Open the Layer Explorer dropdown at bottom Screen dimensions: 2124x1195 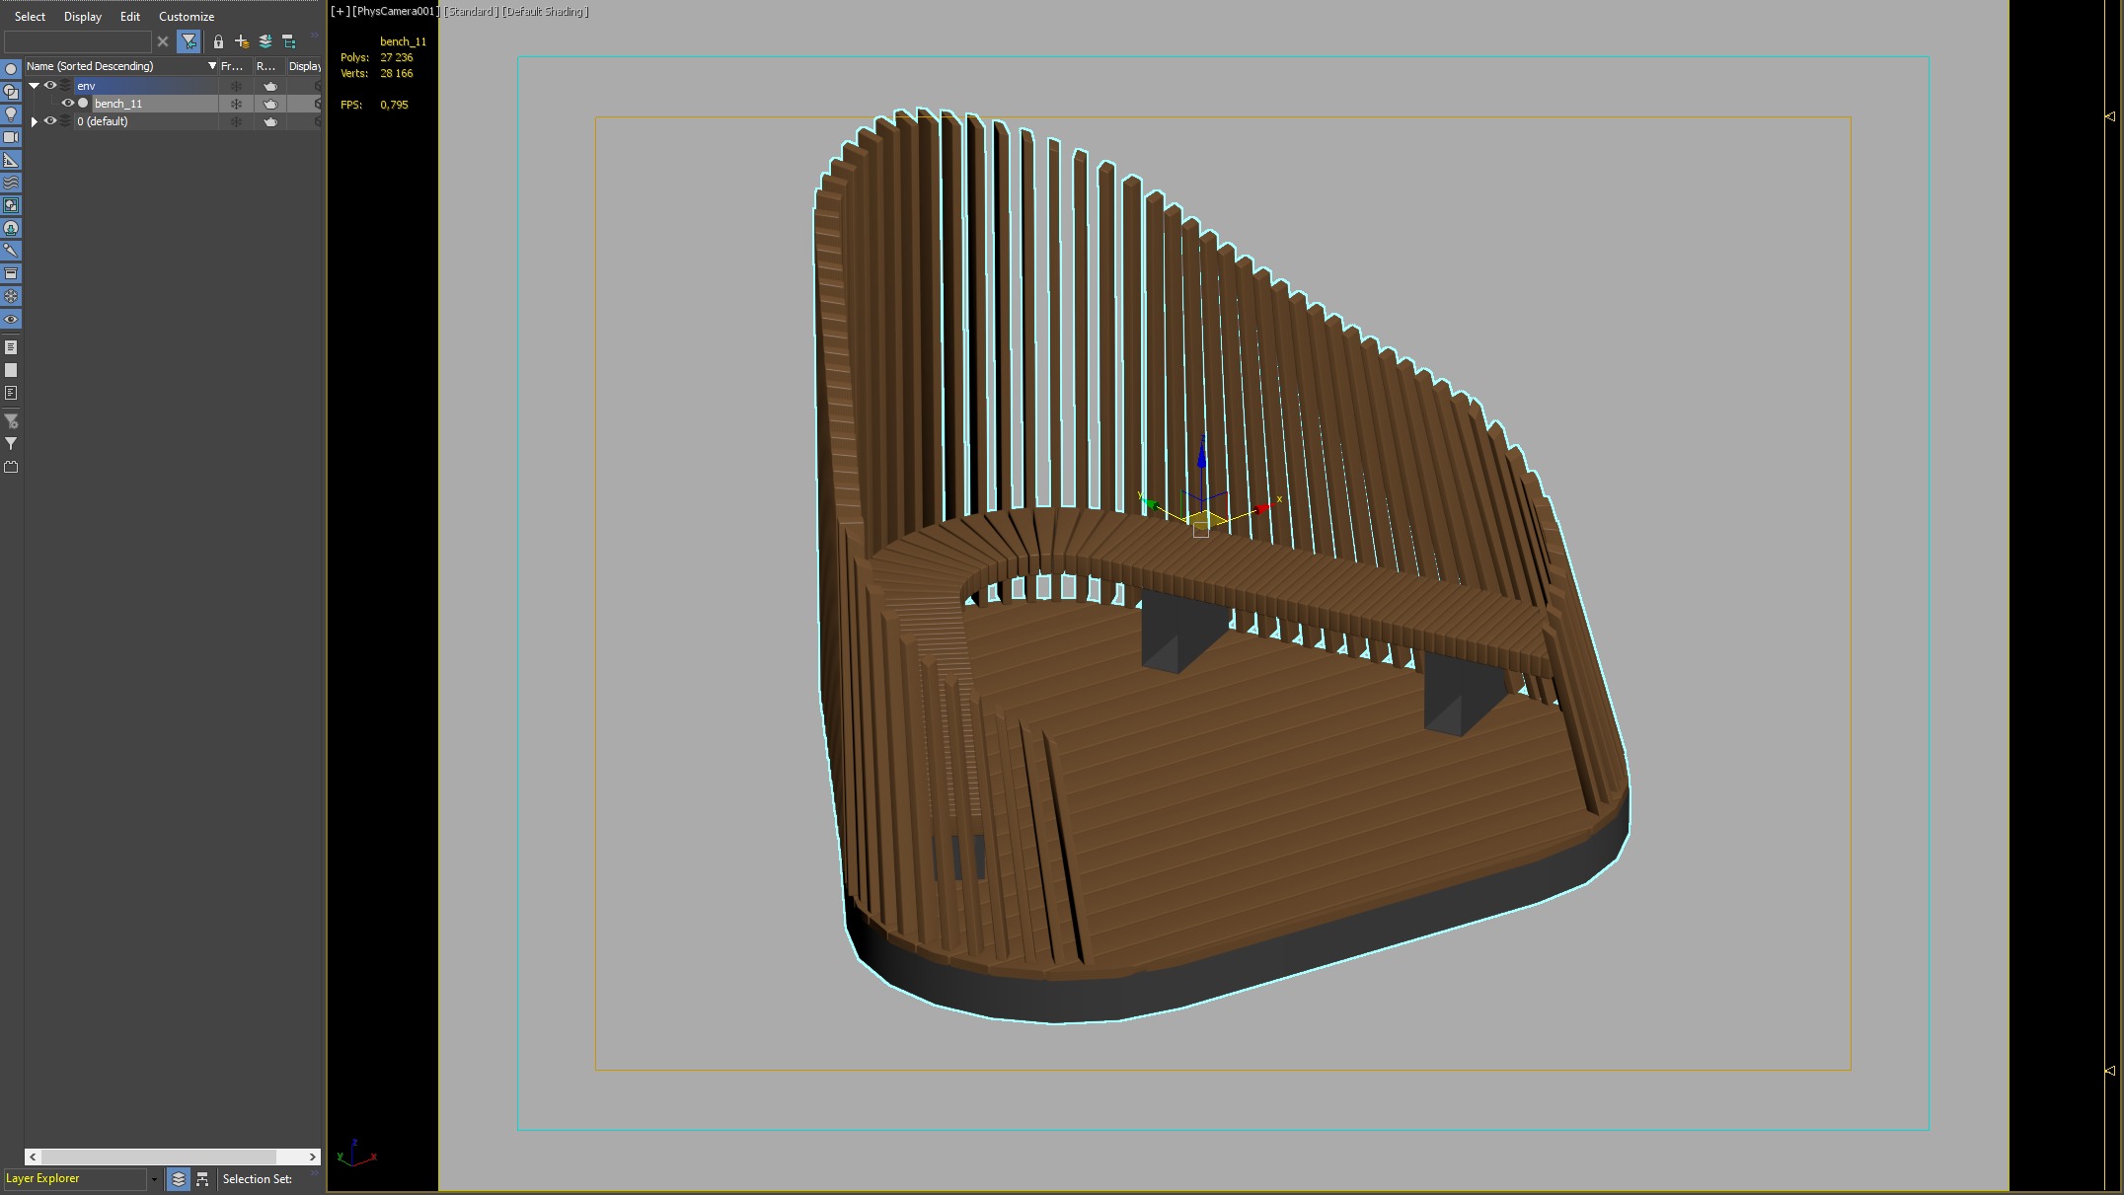154,1179
